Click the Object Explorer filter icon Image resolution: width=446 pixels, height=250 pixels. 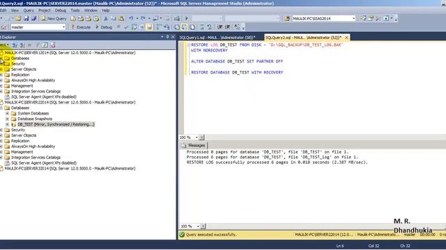(37, 45)
